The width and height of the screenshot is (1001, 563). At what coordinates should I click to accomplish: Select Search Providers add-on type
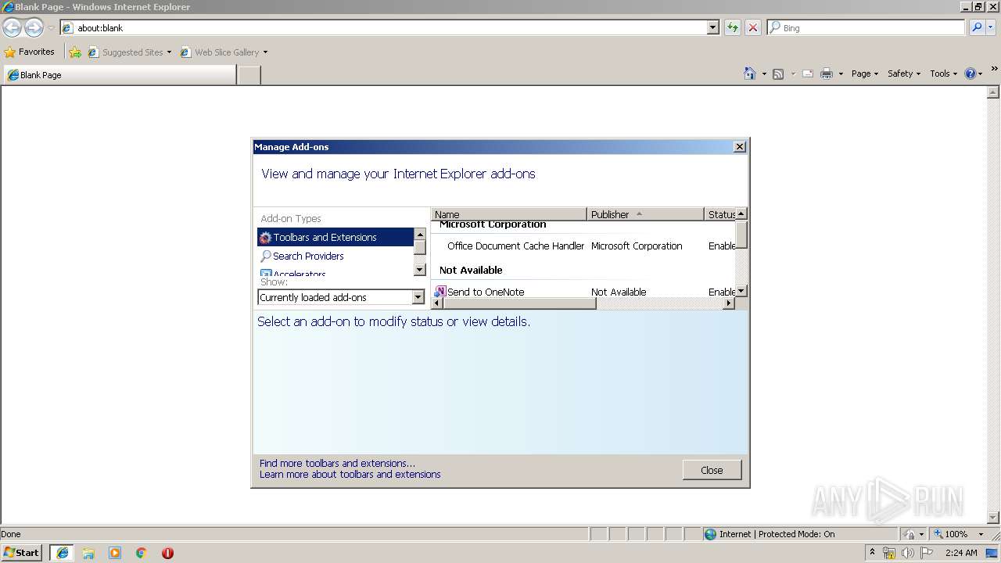click(335, 256)
